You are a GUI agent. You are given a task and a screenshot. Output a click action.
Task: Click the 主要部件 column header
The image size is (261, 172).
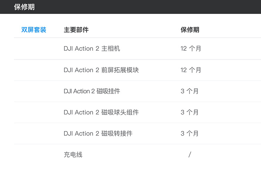pos(76,30)
